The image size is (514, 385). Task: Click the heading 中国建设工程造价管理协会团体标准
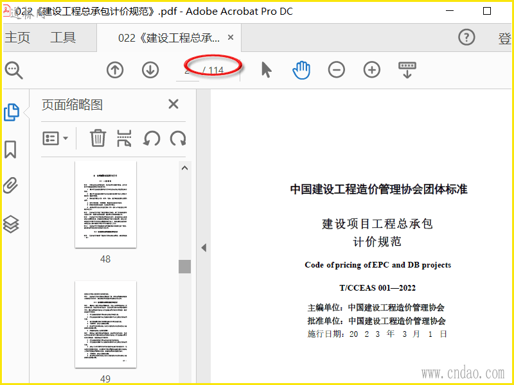pyautogui.click(x=378, y=189)
